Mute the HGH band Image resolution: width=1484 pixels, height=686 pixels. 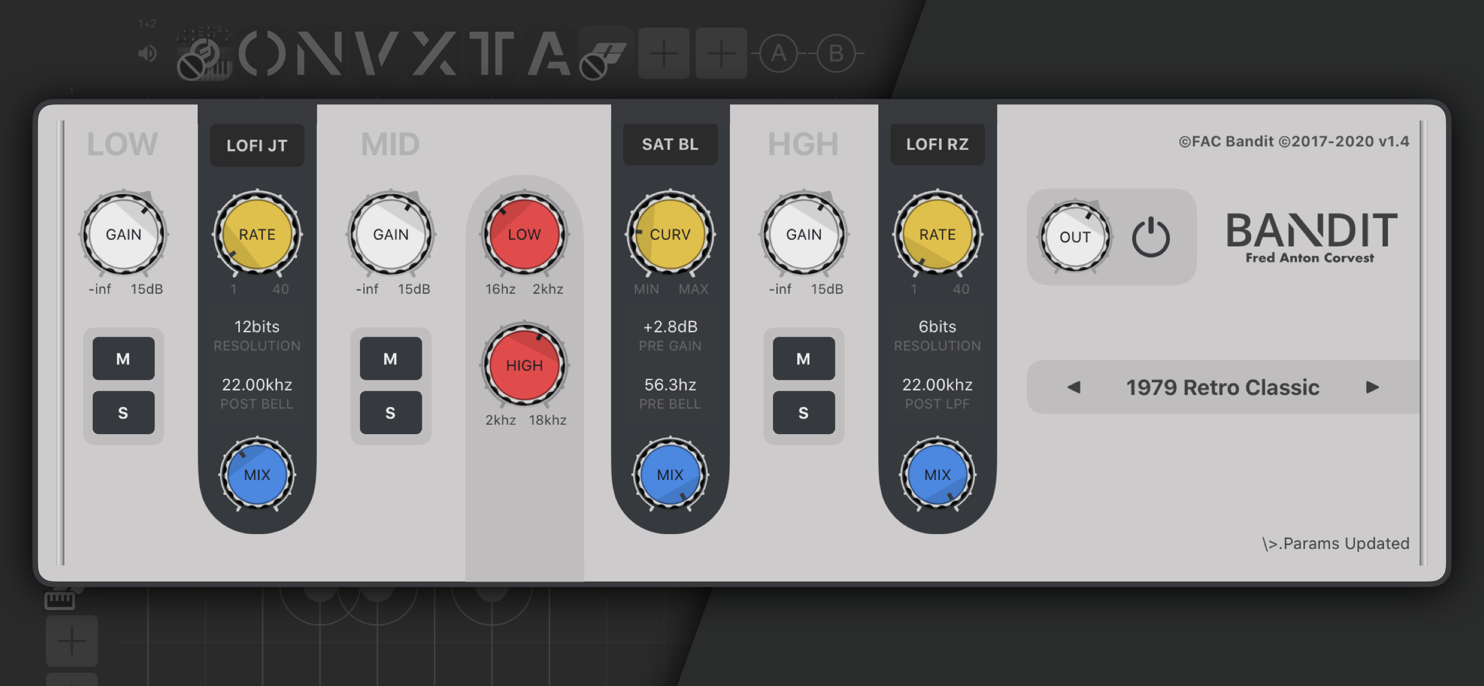tap(803, 358)
